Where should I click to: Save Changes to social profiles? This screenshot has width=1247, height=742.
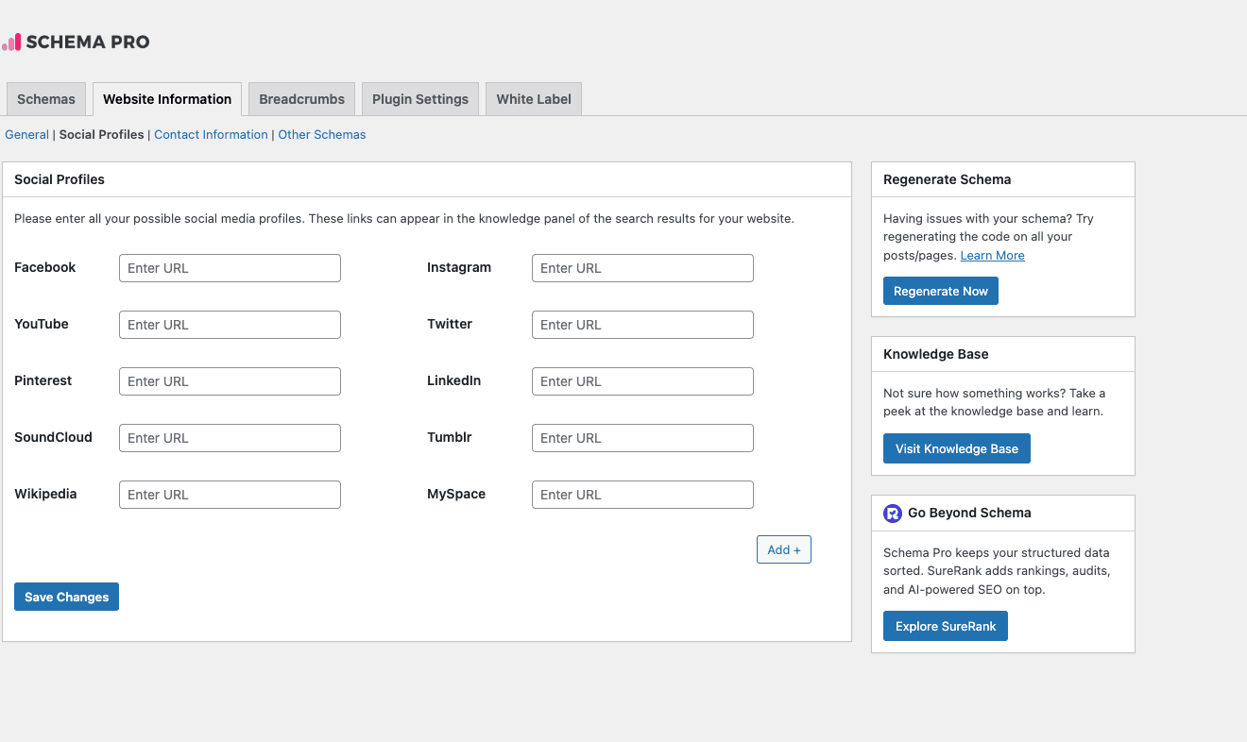(66, 597)
